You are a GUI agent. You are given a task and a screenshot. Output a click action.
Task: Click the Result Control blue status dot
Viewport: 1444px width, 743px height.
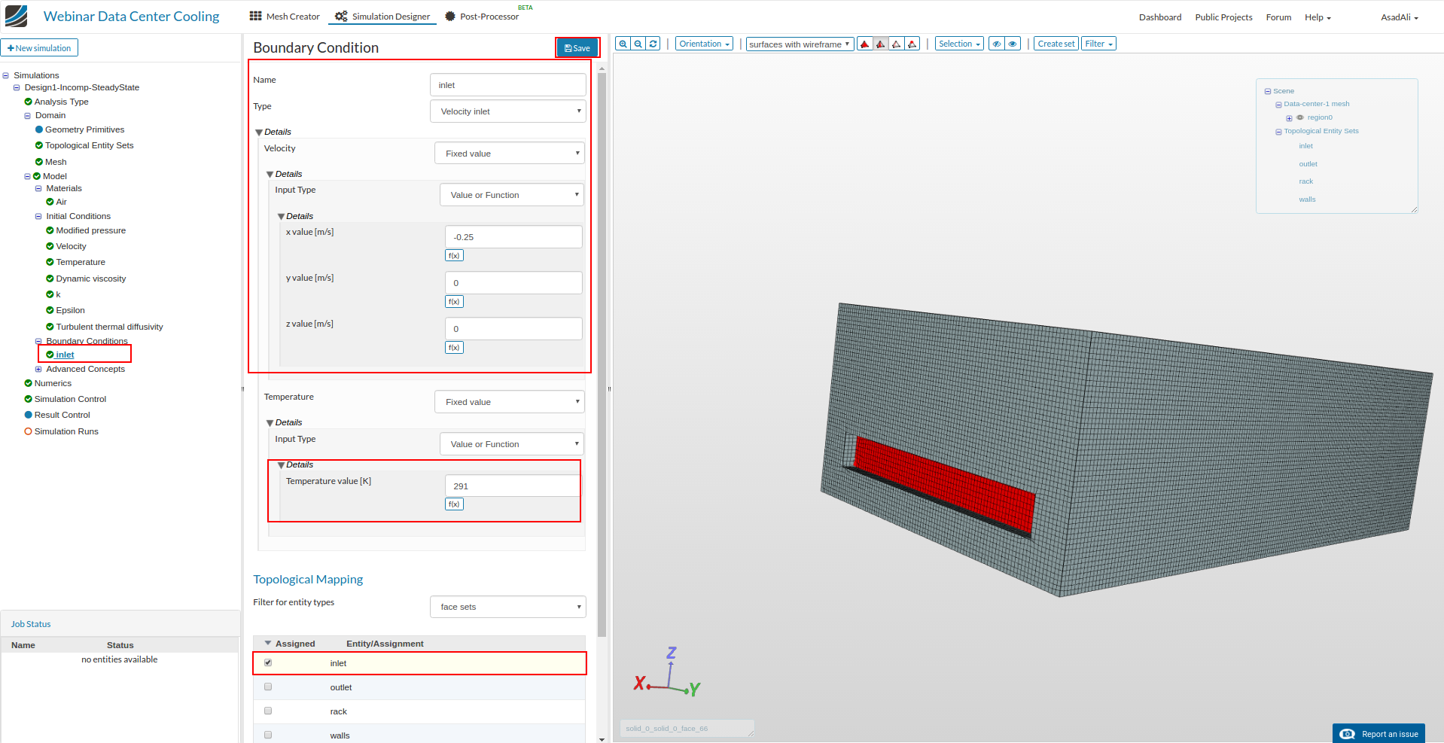(x=28, y=415)
